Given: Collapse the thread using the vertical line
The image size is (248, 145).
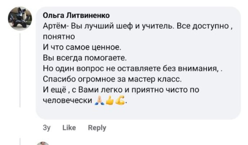Looking at the screenshot, I should 20,72.
